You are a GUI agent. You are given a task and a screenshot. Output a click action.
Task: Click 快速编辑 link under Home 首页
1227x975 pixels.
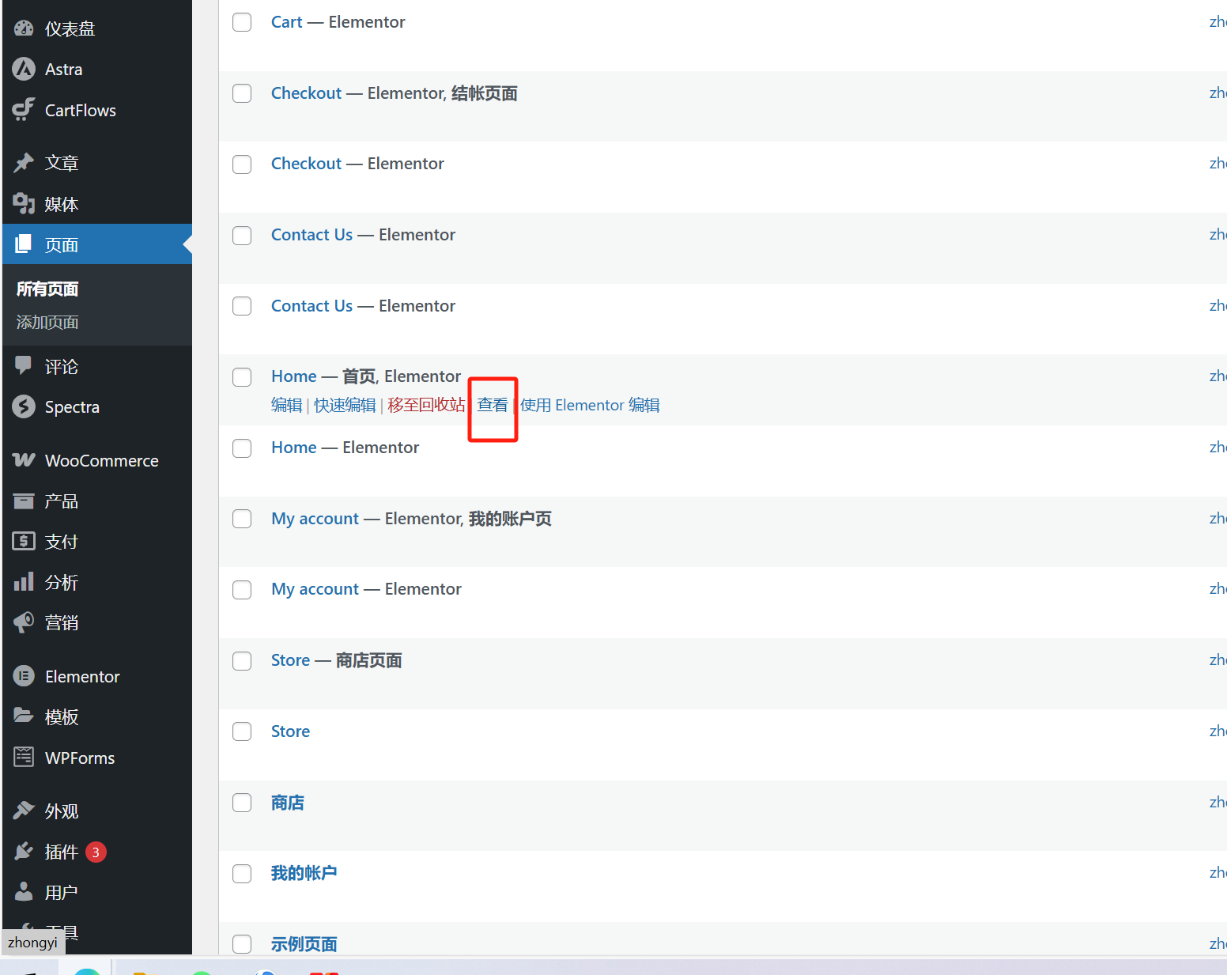345,405
